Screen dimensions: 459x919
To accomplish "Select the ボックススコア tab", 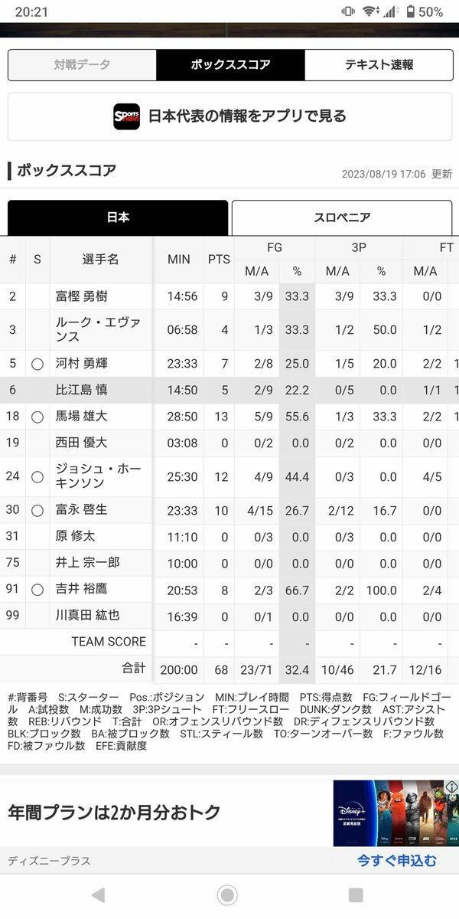I will tap(230, 65).
